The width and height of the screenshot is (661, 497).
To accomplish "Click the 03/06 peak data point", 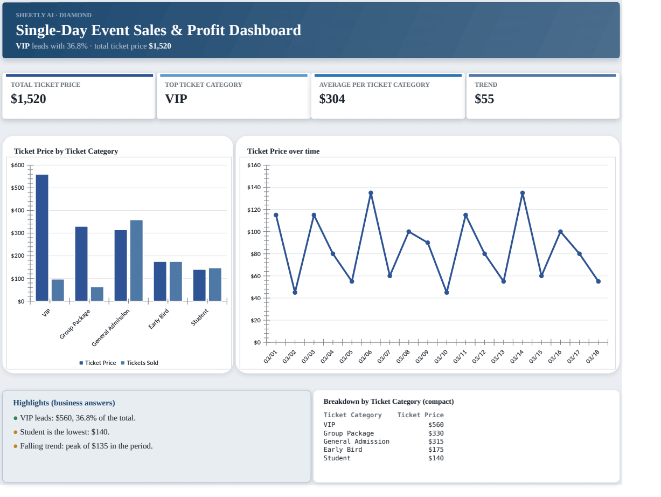I will (x=371, y=193).
